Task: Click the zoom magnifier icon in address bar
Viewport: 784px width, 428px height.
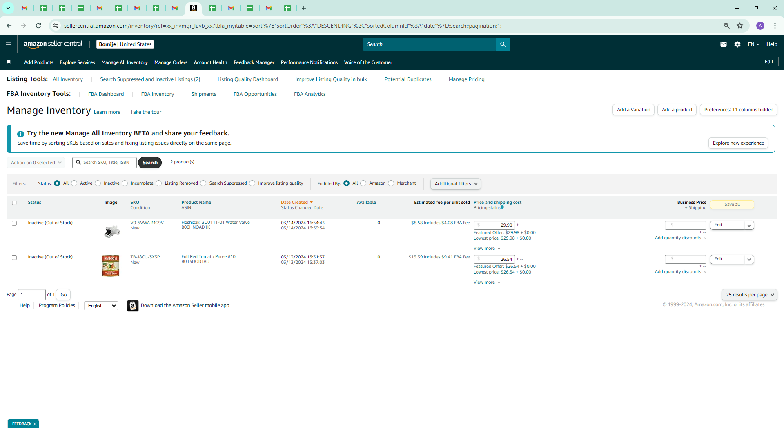Action: click(727, 26)
